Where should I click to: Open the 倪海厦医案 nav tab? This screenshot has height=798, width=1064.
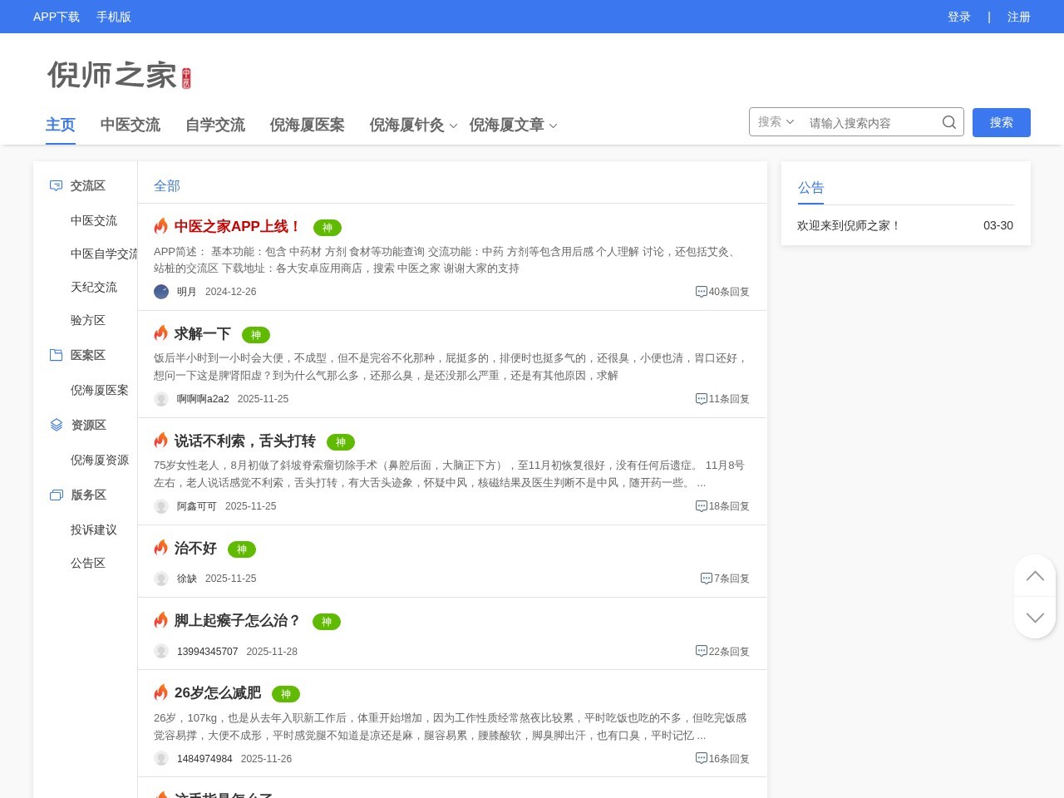(308, 125)
